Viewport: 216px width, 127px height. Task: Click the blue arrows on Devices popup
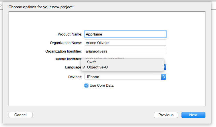[163, 77]
